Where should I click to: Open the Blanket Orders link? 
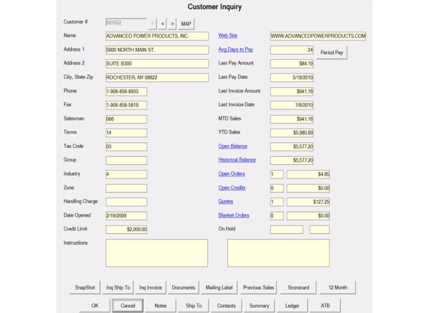(234, 215)
